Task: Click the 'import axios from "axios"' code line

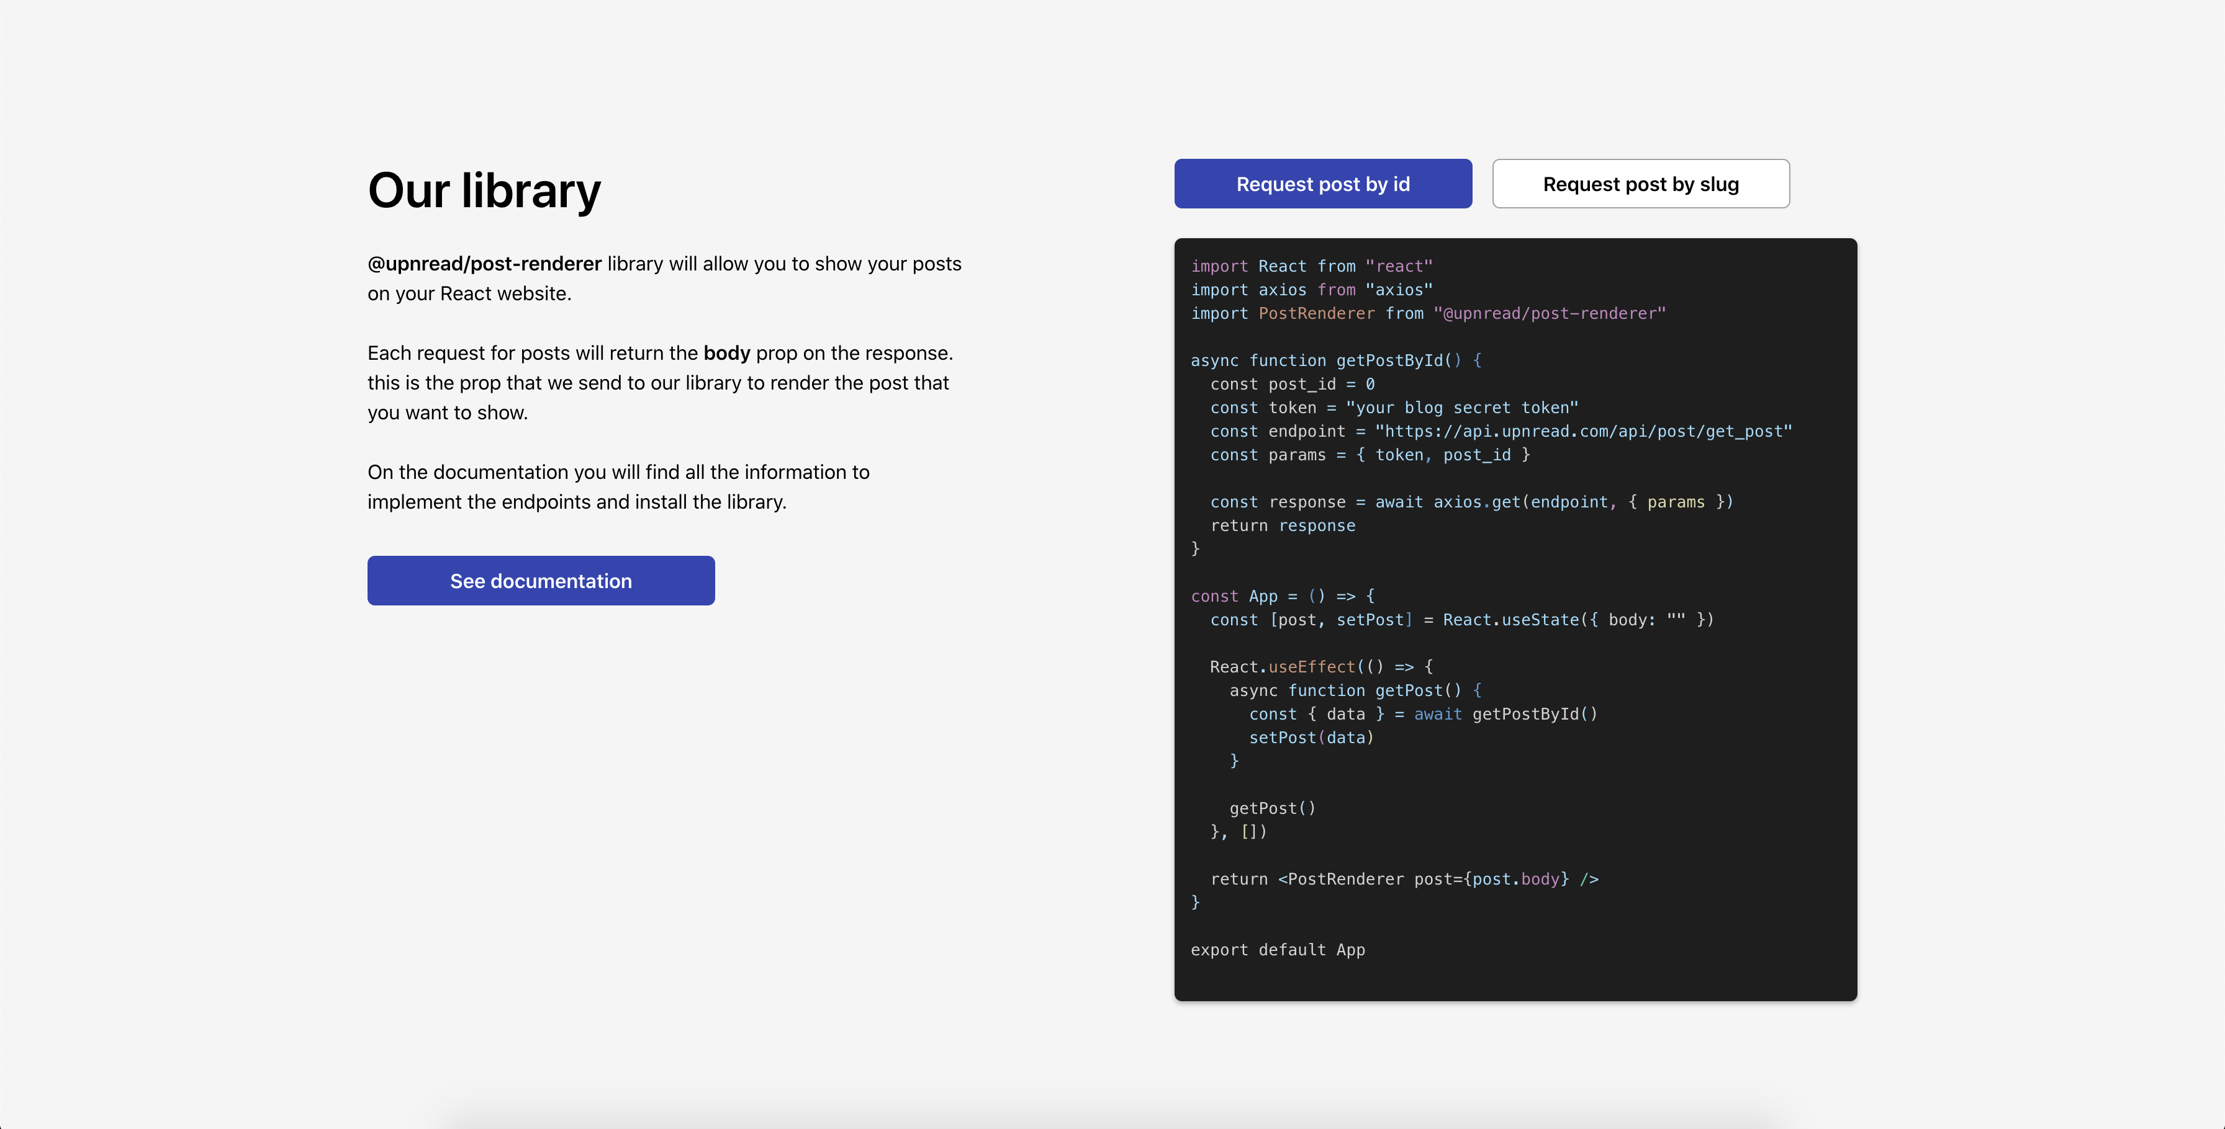Action: point(1311,290)
